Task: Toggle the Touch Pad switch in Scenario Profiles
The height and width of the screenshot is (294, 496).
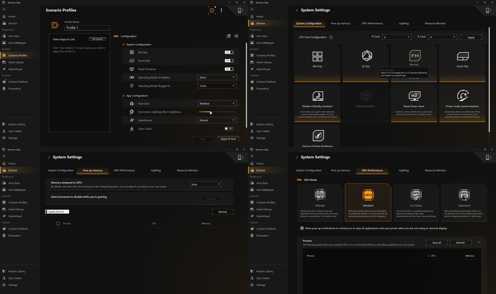Action: point(229,61)
